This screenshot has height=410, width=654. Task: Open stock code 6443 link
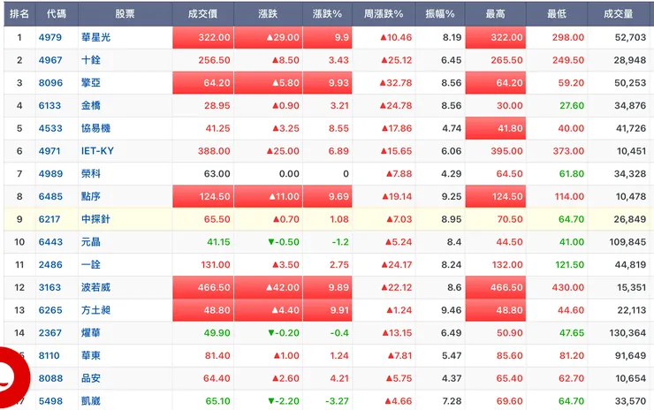[x=50, y=242]
